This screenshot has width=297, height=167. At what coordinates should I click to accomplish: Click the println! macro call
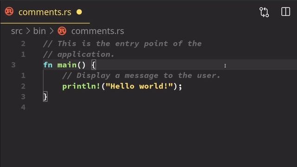(x=81, y=86)
